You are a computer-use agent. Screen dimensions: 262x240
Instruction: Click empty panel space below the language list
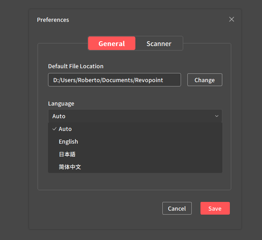point(134,181)
